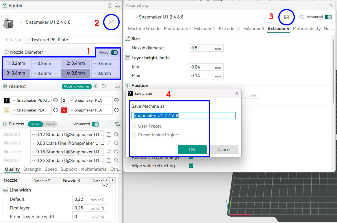The width and height of the screenshot is (337, 223).
Task: Open the Motion ability tab
Action: (306, 29)
